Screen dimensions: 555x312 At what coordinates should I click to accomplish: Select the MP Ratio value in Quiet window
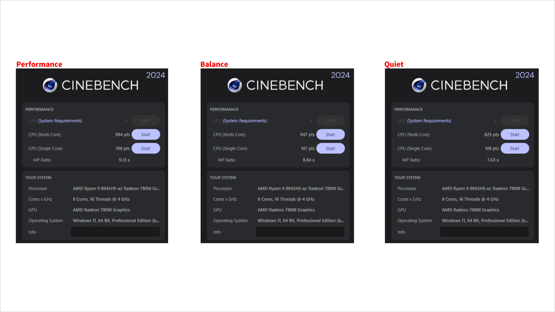coord(493,160)
